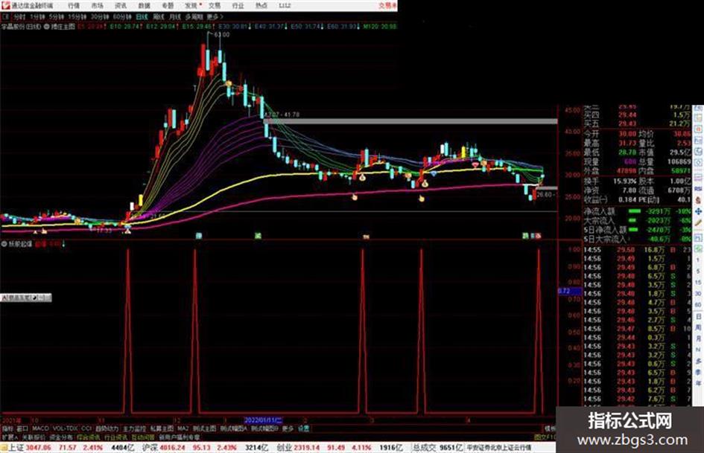Open the 资讯 menu
Viewport: 704px width, 453px height.
tap(121, 6)
